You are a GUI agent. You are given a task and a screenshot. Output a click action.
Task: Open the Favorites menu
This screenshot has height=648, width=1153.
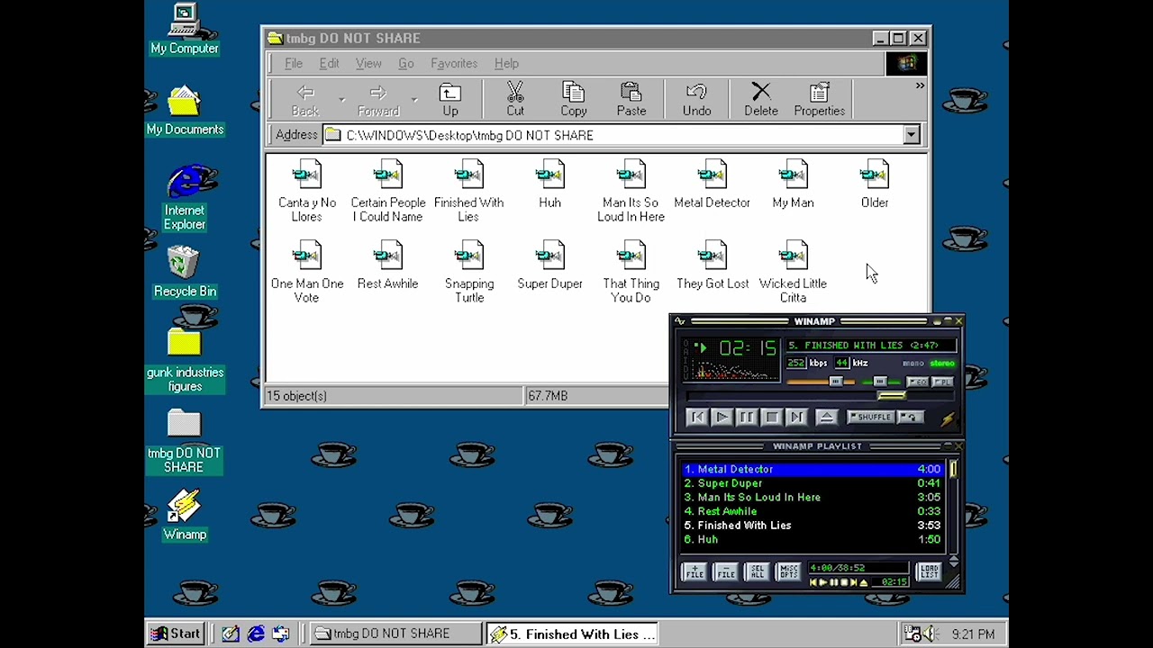point(454,63)
